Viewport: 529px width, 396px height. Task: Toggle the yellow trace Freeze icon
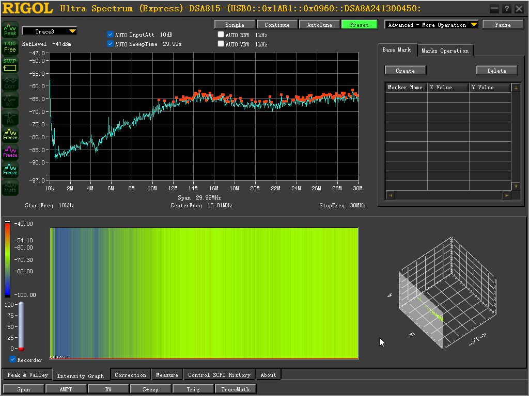(x=10, y=134)
